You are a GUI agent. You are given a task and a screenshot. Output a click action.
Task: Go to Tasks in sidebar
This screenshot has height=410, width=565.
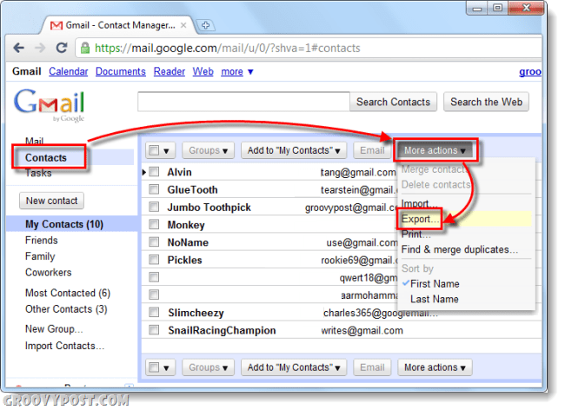pyautogui.click(x=38, y=173)
